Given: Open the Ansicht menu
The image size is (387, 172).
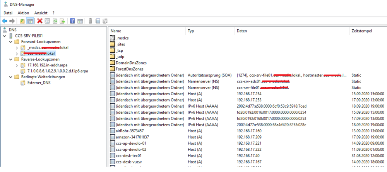Looking at the screenshot, I should click(41, 13).
